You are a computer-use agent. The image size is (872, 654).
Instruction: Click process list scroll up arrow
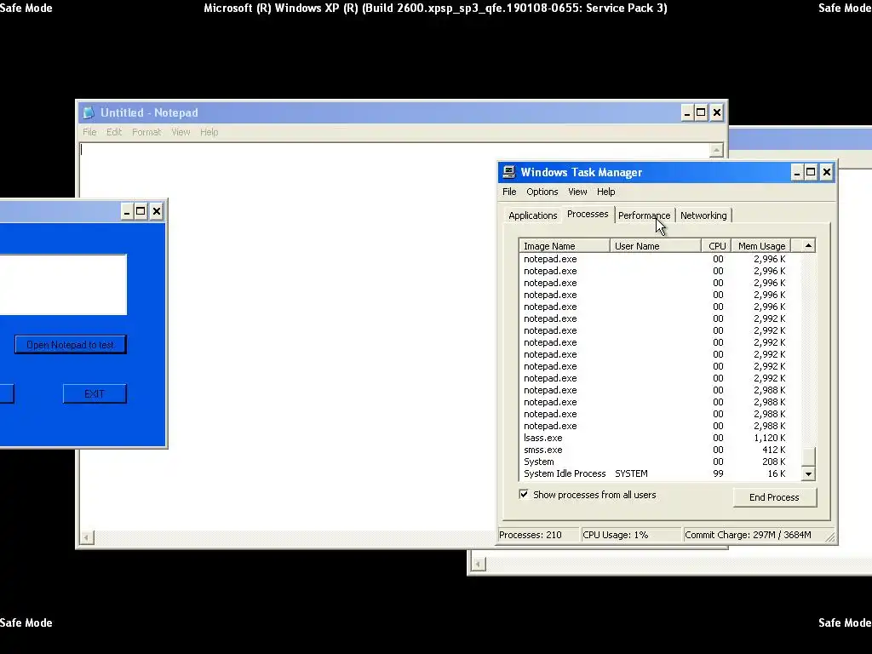[808, 246]
